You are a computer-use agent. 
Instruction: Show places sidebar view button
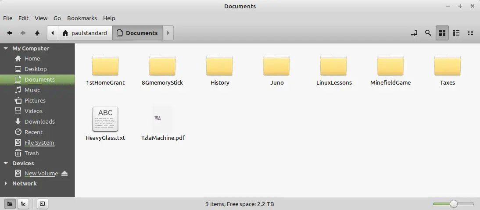[x=10, y=204]
